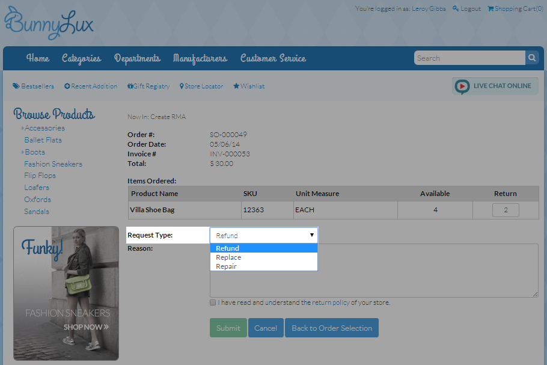Select Replace from the Request Type list
Screen dimensions: 547x365
click(x=228, y=257)
